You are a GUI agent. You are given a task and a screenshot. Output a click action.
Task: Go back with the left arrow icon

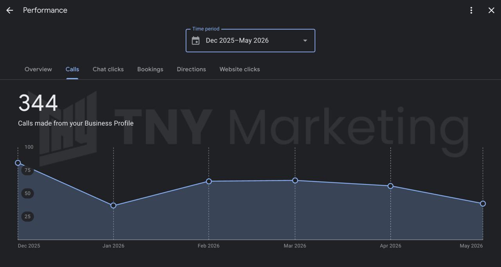[x=10, y=11]
